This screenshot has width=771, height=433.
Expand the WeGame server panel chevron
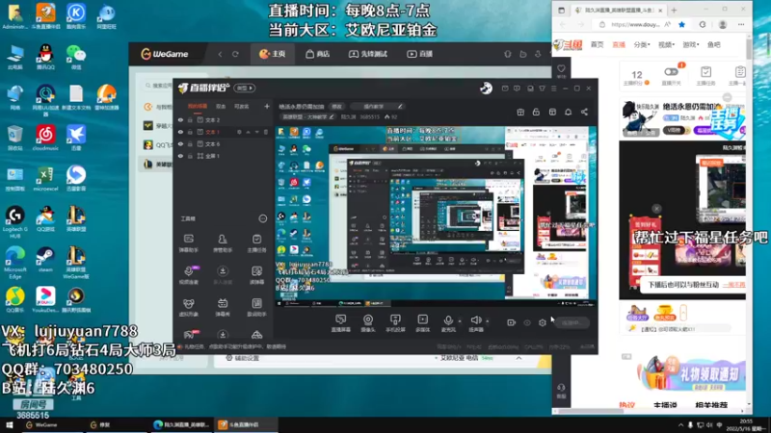tap(518, 358)
